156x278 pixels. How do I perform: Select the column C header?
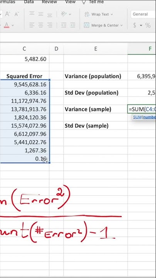pos(24,49)
